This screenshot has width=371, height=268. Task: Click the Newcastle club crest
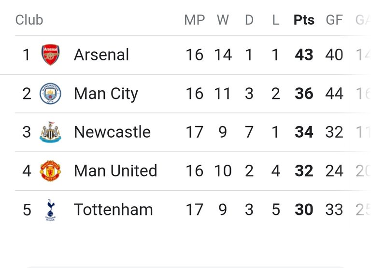click(x=50, y=132)
